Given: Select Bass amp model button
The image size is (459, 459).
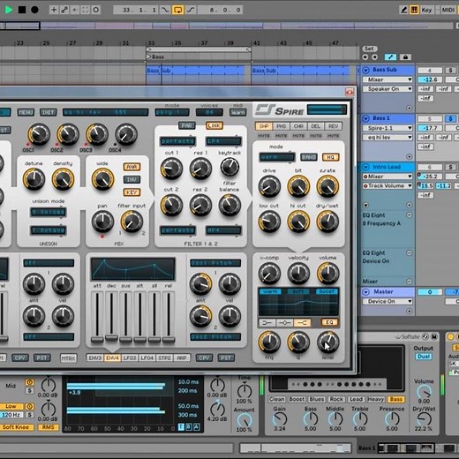Looking at the screenshot, I should coord(395,399).
